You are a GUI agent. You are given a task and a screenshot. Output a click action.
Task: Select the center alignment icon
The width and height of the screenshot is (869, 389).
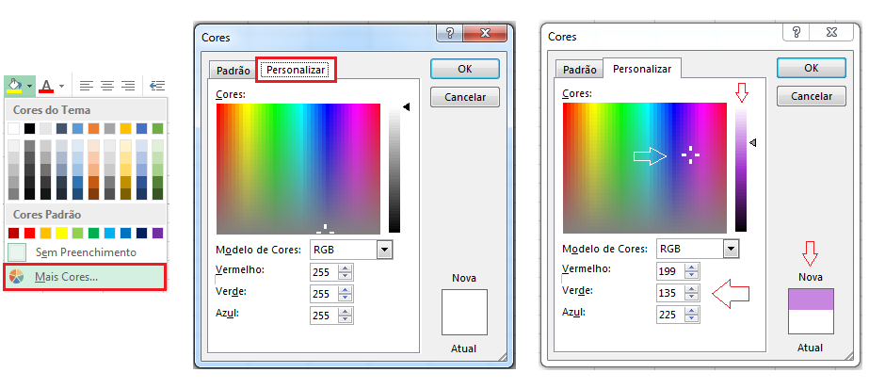[x=107, y=86]
